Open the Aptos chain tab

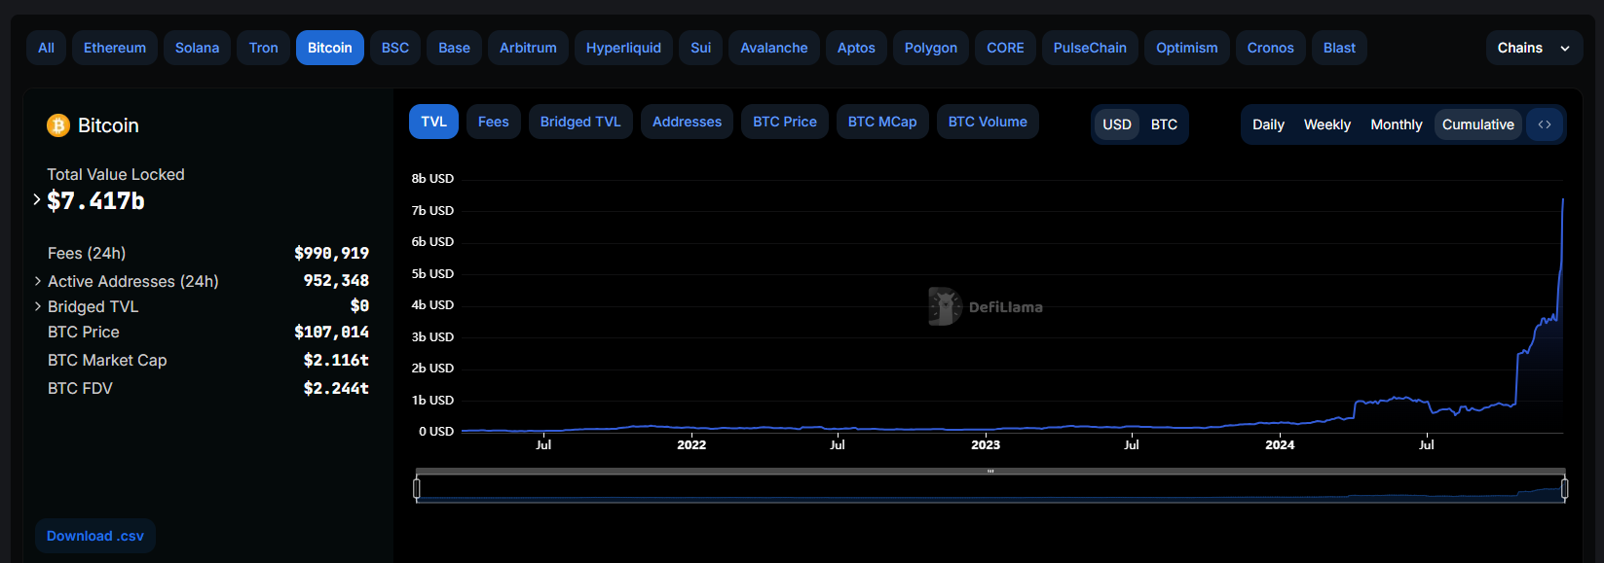tap(856, 48)
